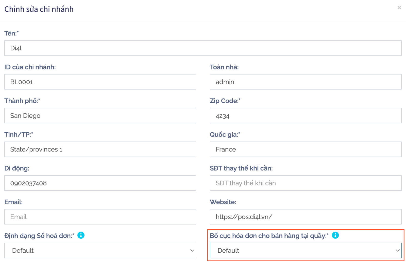Screen dimensions: 406x263
Task: Focus the ID của chi nhánh field
Action: coord(100,82)
